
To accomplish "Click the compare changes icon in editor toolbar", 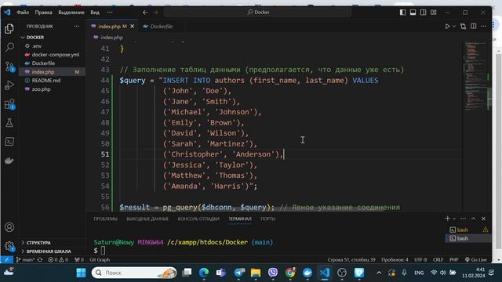I will tap(463, 27).
